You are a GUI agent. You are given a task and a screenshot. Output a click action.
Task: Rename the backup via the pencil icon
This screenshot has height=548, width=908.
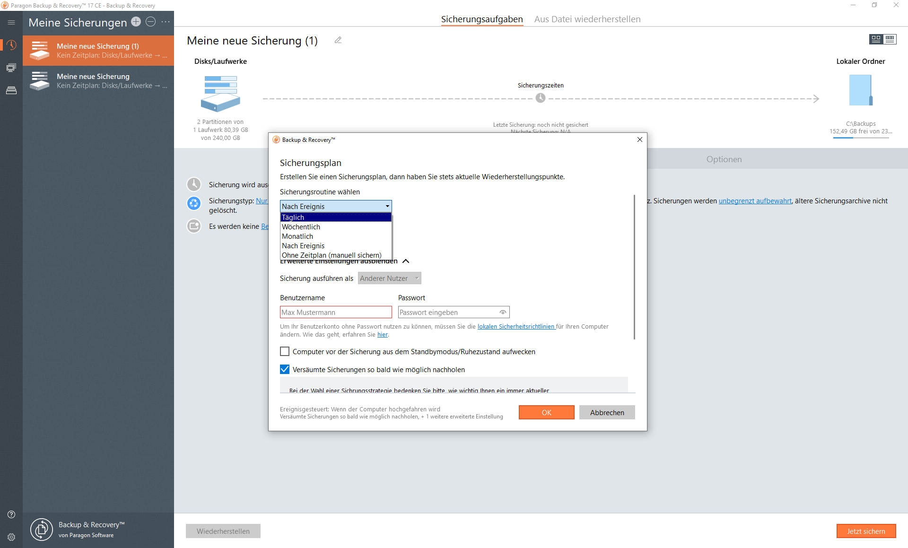click(338, 40)
